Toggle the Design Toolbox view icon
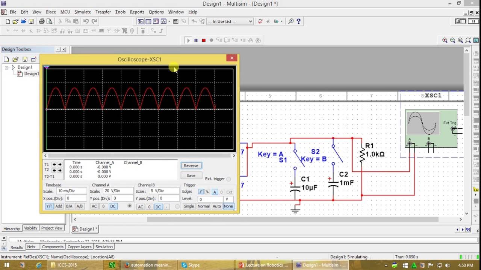 pos(141,21)
